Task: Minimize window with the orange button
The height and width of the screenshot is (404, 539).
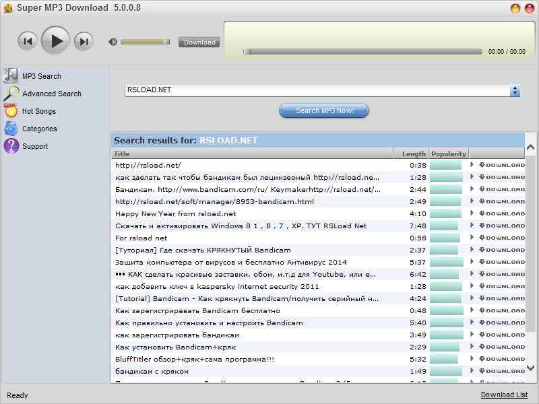Action: pyautogui.click(x=515, y=8)
